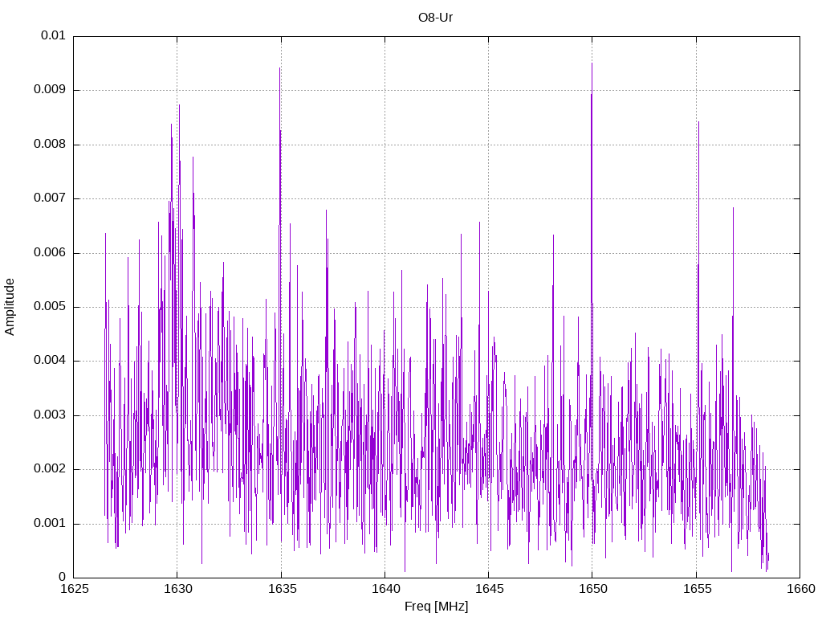The image size is (822, 617).
Task: Click the tallest spectrum peak at 1650 MHz
Action: click(592, 64)
